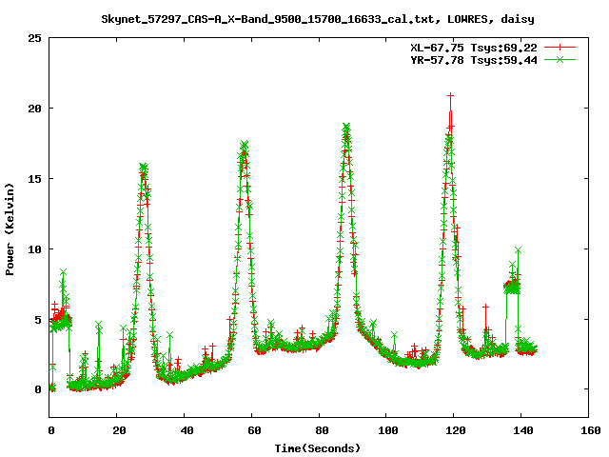The image size is (609, 457).
Task: Click y-axis tick label '20'
Action: 35,109
